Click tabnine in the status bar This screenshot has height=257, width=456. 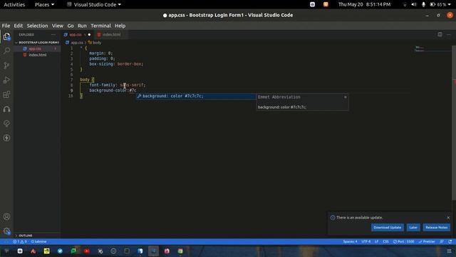click(x=38, y=241)
